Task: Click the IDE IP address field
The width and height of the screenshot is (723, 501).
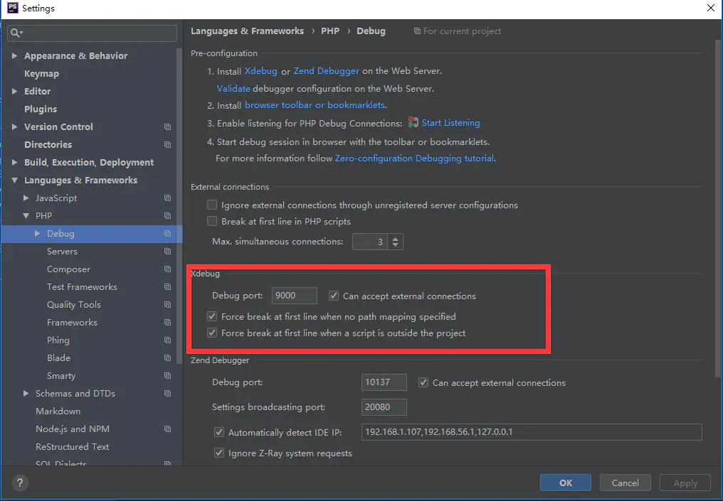Action: 532,432
